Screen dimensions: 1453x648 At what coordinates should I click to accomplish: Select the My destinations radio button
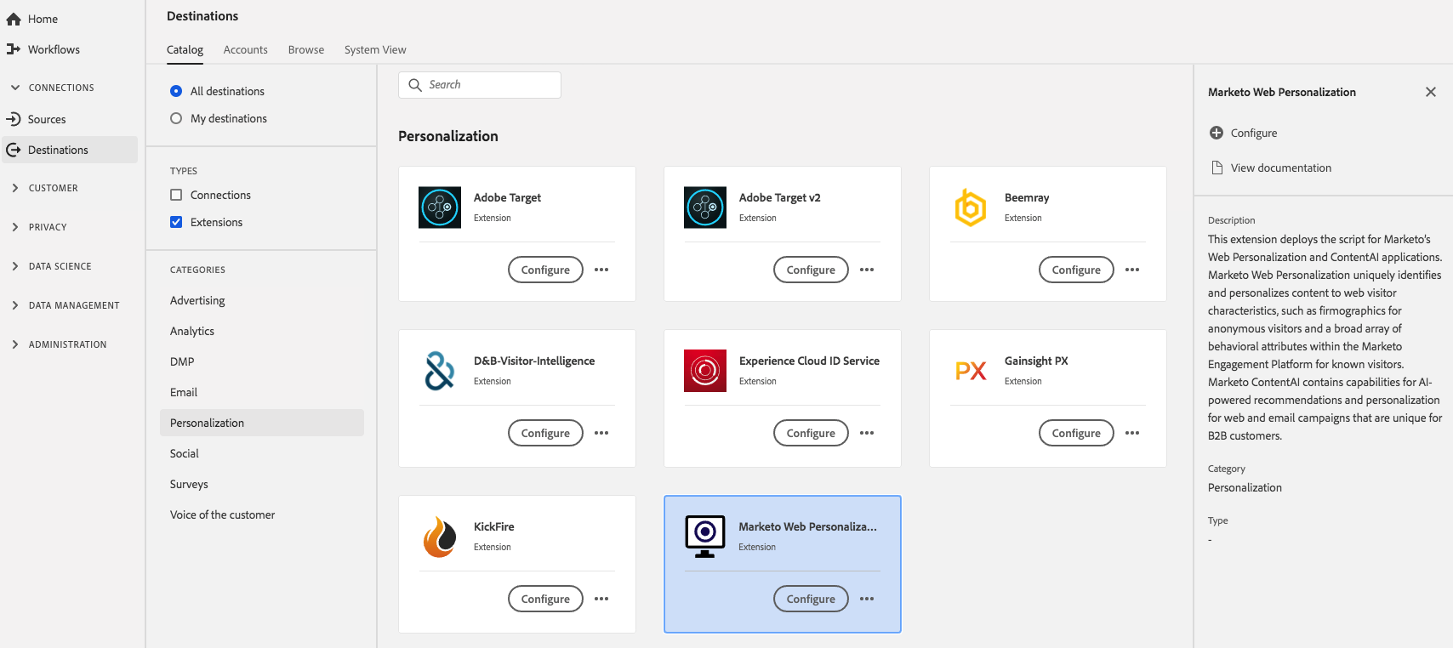tap(176, 118)
